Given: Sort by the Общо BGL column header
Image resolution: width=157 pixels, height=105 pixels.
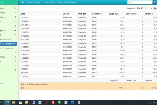Looking at the screenshot, I should click(114, 14).
